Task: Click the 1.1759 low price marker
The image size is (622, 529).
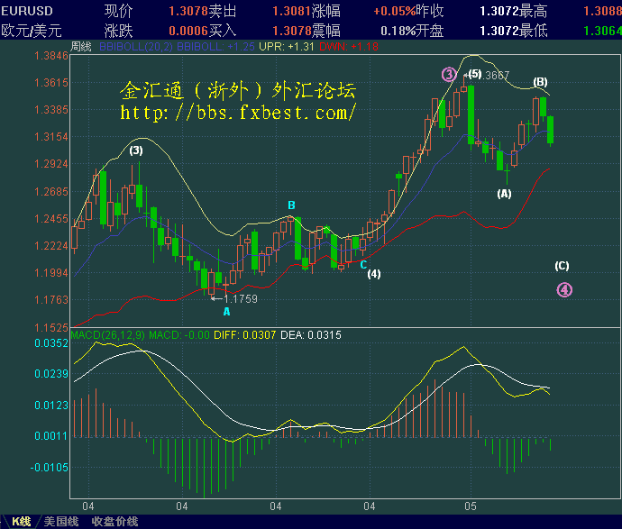Action: tap(241, 298)
